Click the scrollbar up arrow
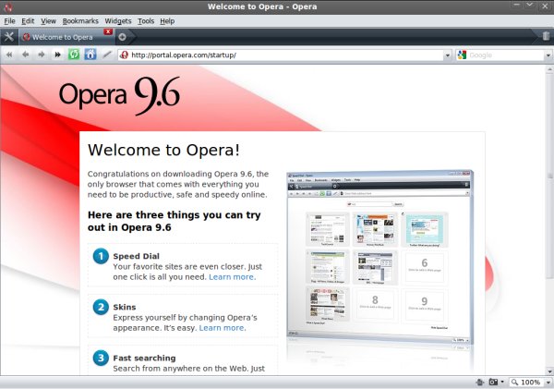Viewport: 554px width, 389px height. coord(549,69)
